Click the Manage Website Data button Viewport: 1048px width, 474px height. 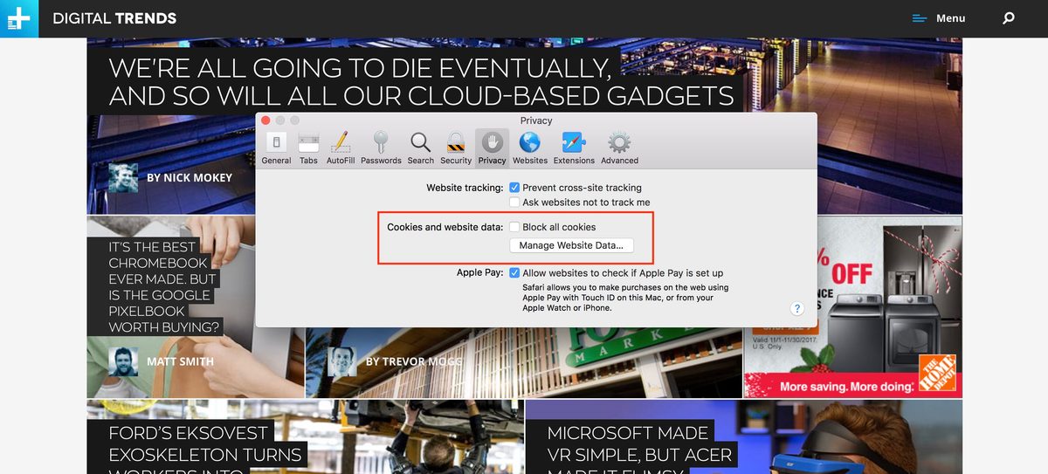[571, 245]
